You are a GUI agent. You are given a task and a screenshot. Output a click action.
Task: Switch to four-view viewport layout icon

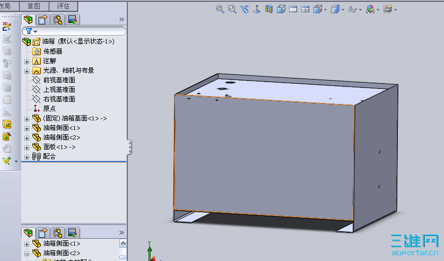[305, 10]
